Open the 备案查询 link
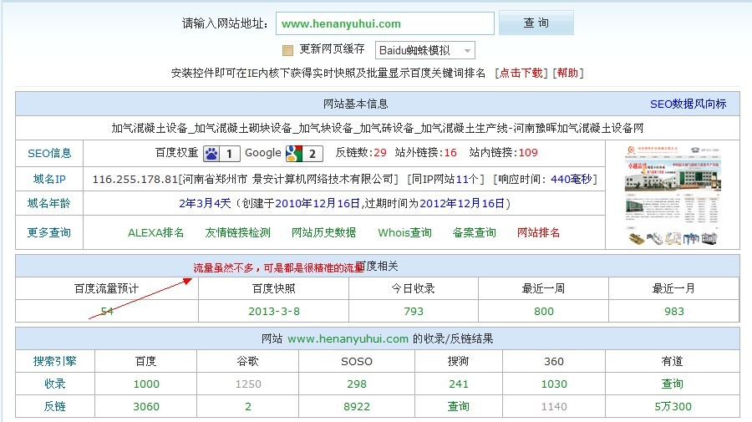 tap(474, 232)
